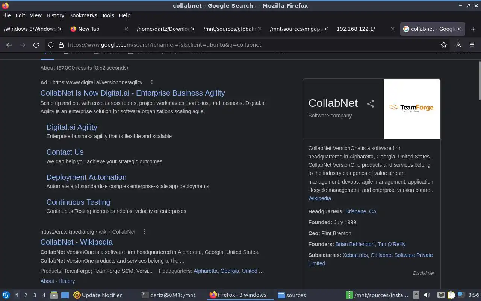Image resolution: width=481 pixels, height=301 pixels.
Task: Open the Brisbane, CA headquarters link
Action: (361, 211)
